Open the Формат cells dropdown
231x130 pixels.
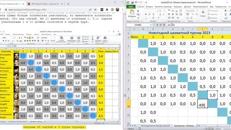click(213, 18)
